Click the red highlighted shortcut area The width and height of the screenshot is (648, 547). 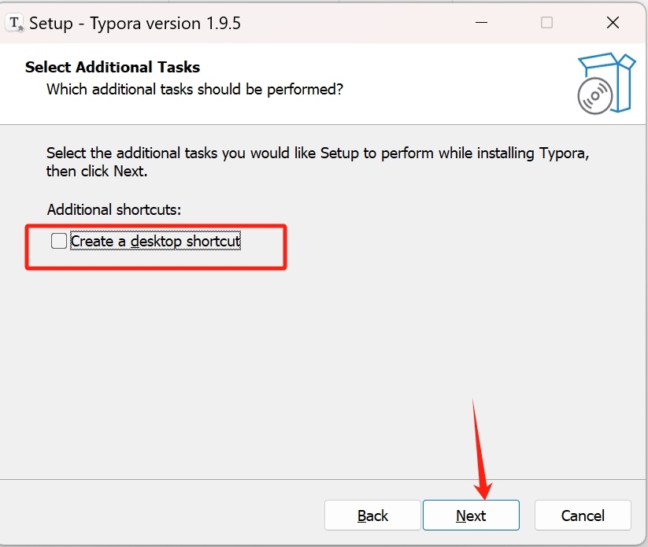(156, 246)
